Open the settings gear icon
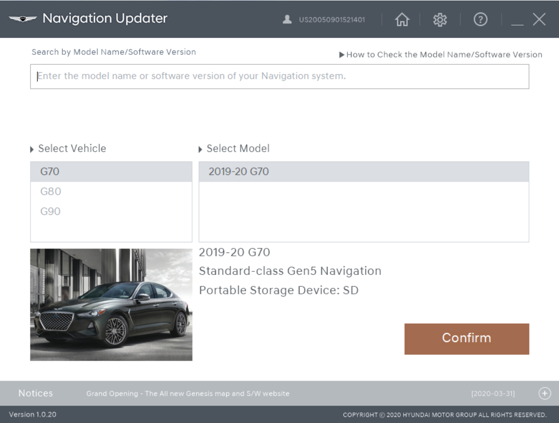The height and width of the screenshot is (423, 559). [x=440, y=19]
